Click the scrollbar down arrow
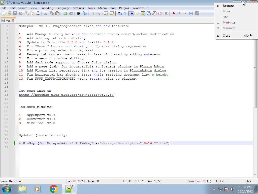The height and width of the screenshot is (194, 258). [x=255, y=175]
